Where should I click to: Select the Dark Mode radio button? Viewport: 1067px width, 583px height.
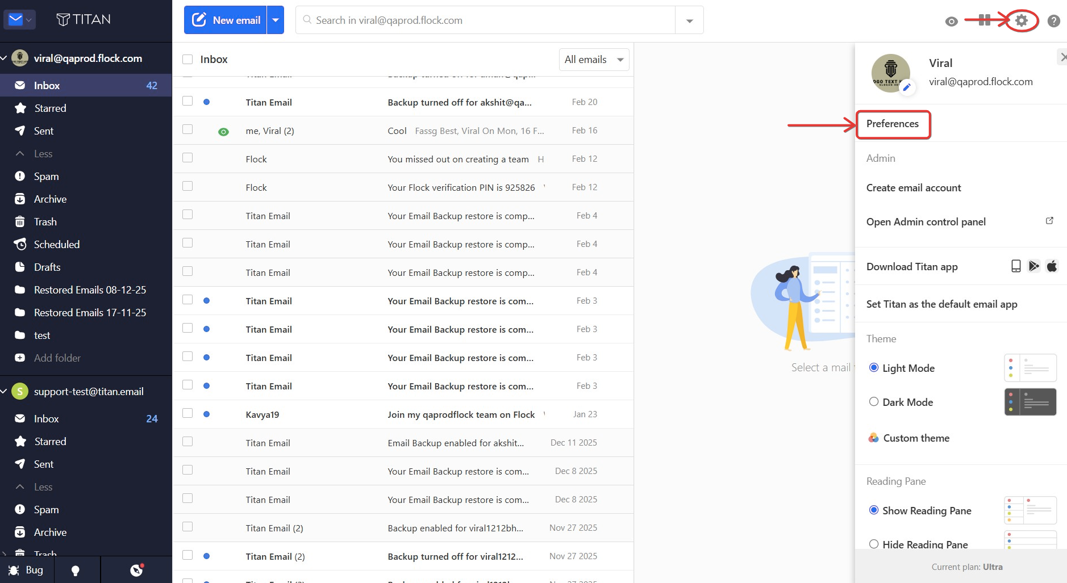(x=874, y=402)
